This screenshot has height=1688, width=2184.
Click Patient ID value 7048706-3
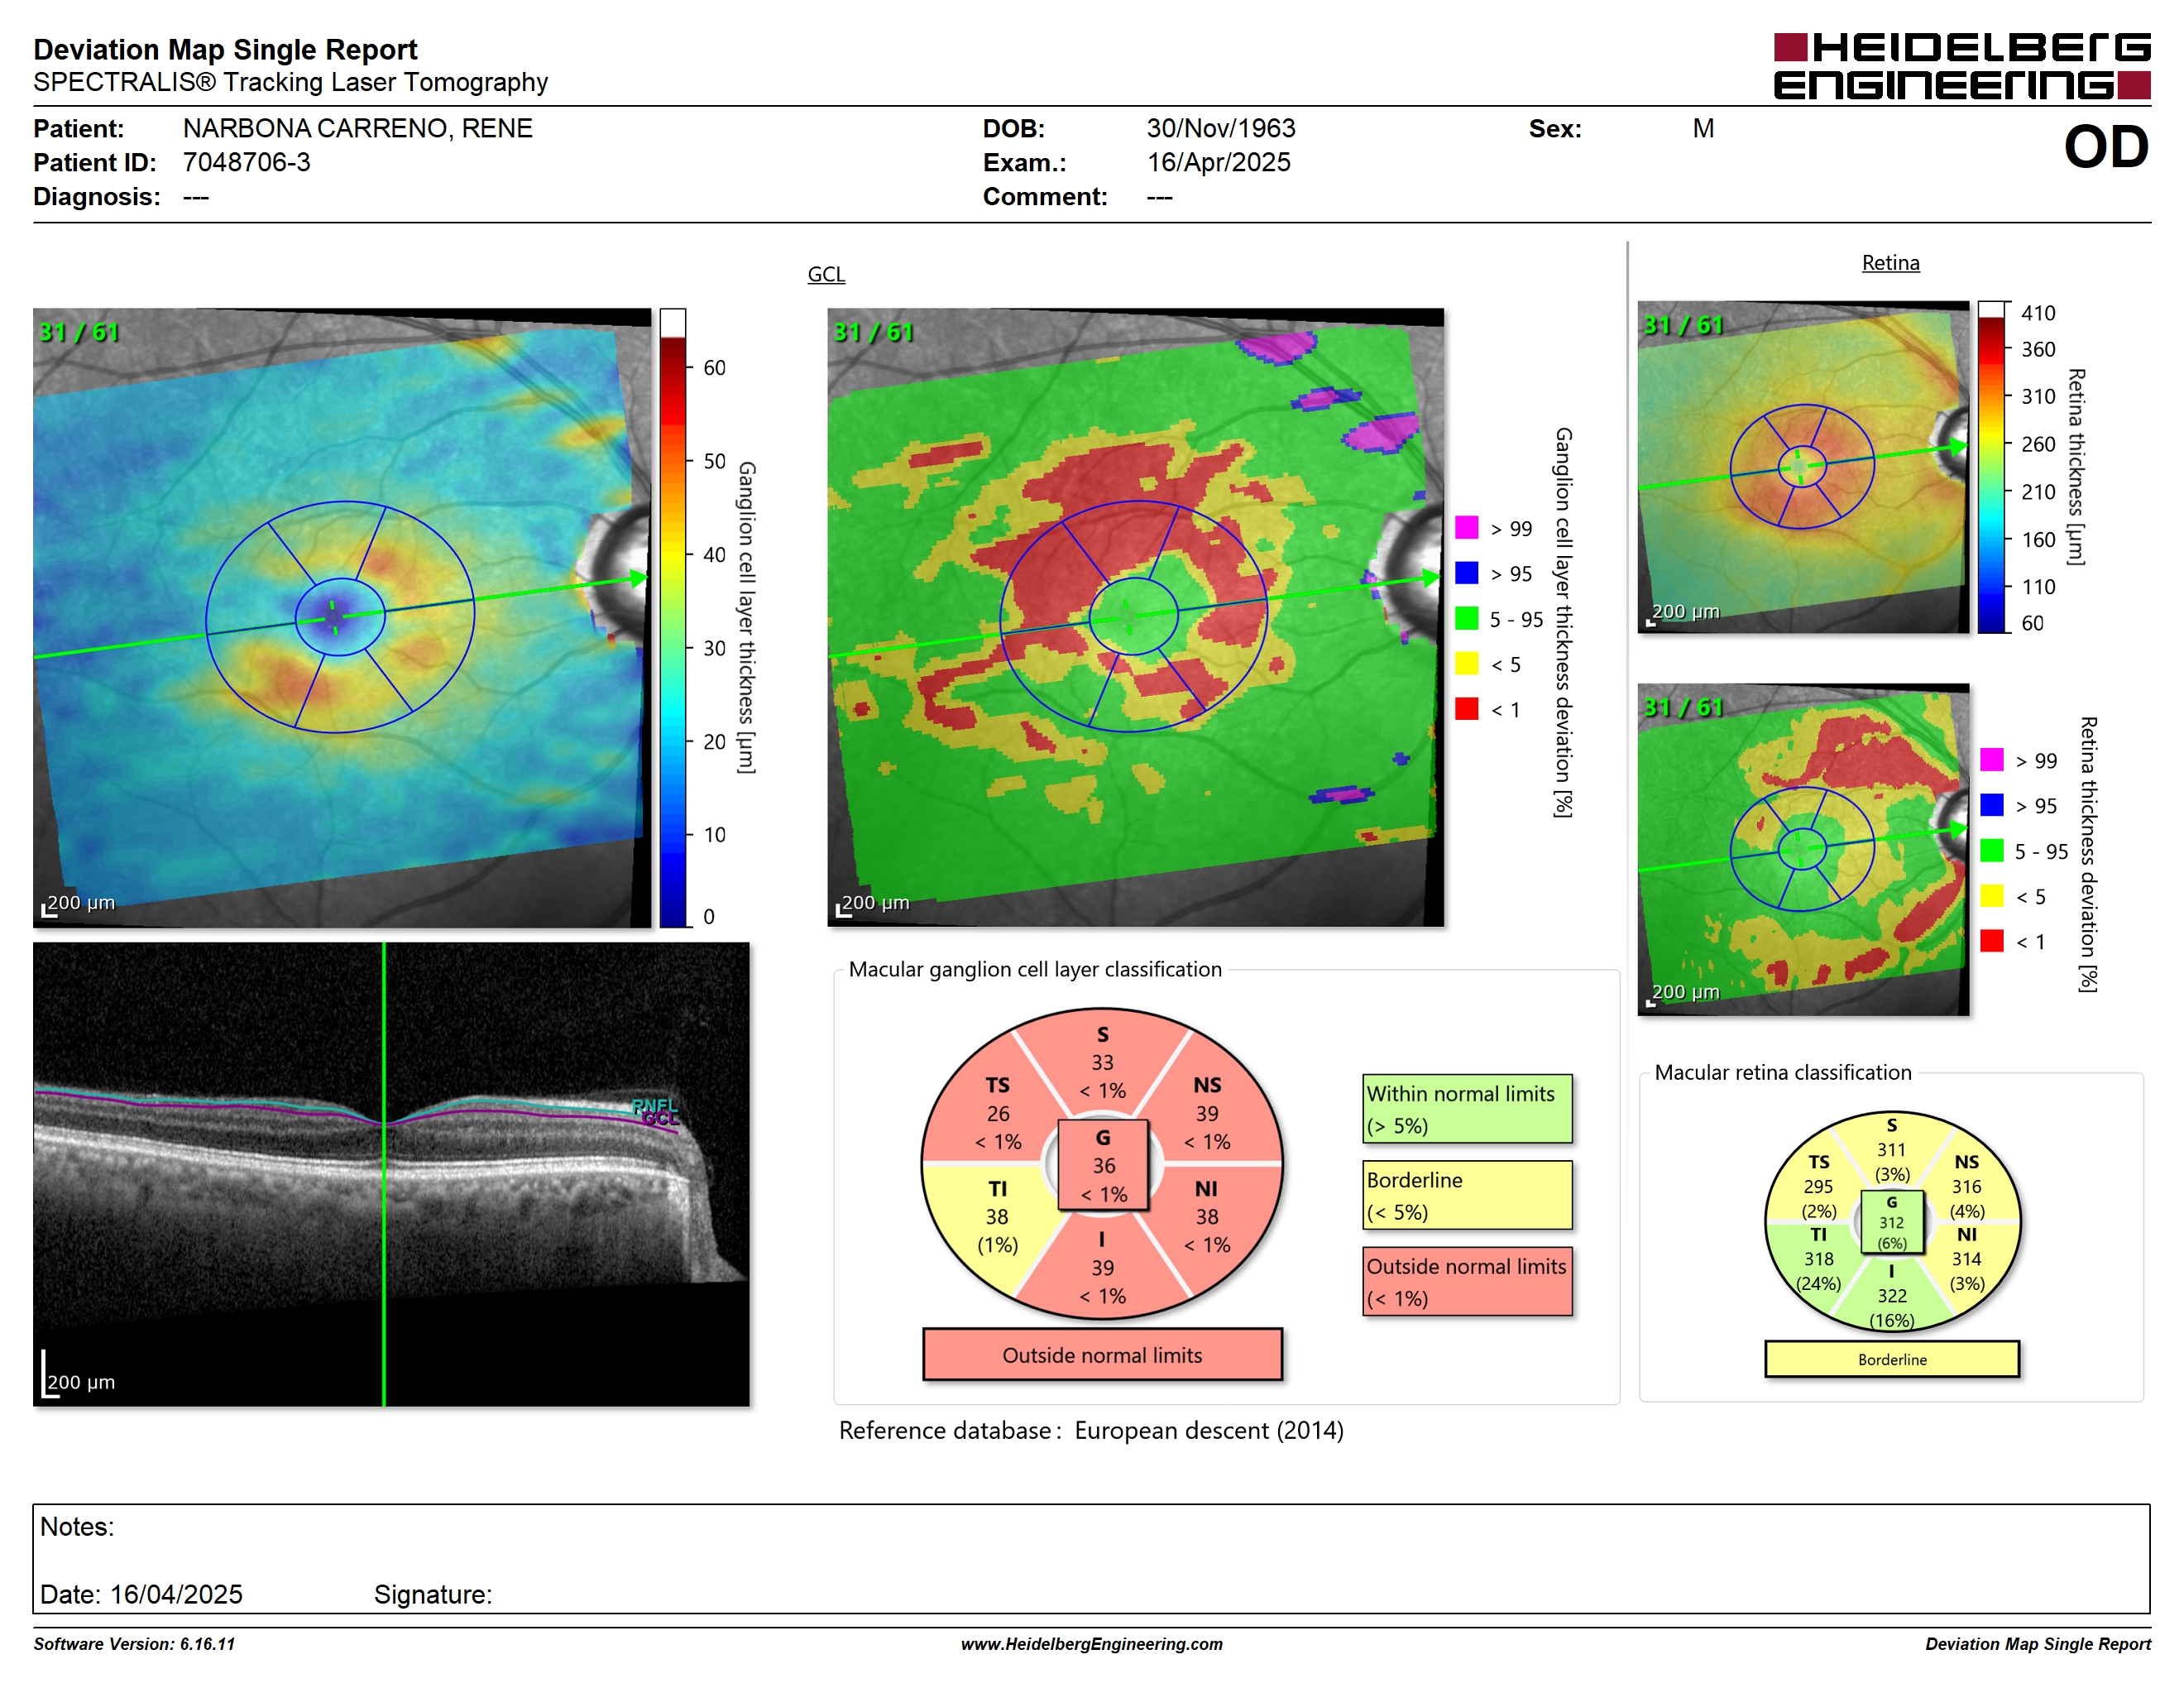[246, 162]
